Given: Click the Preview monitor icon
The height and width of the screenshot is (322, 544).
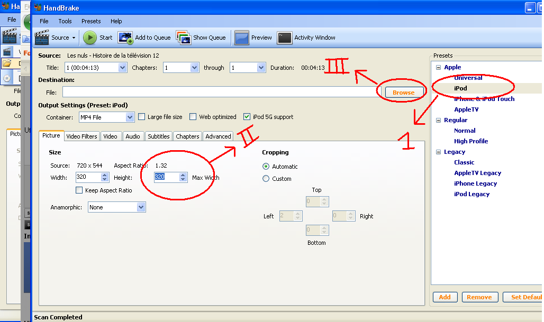Looking at the screenshot, I should coord(241,38).
